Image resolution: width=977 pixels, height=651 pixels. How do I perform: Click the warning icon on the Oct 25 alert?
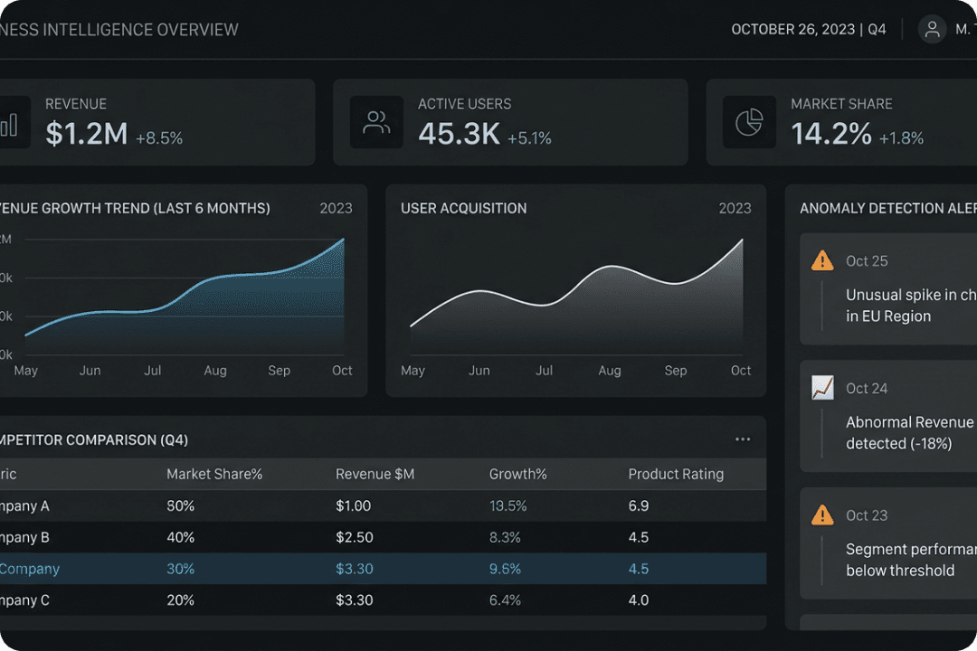click(821, 260)
